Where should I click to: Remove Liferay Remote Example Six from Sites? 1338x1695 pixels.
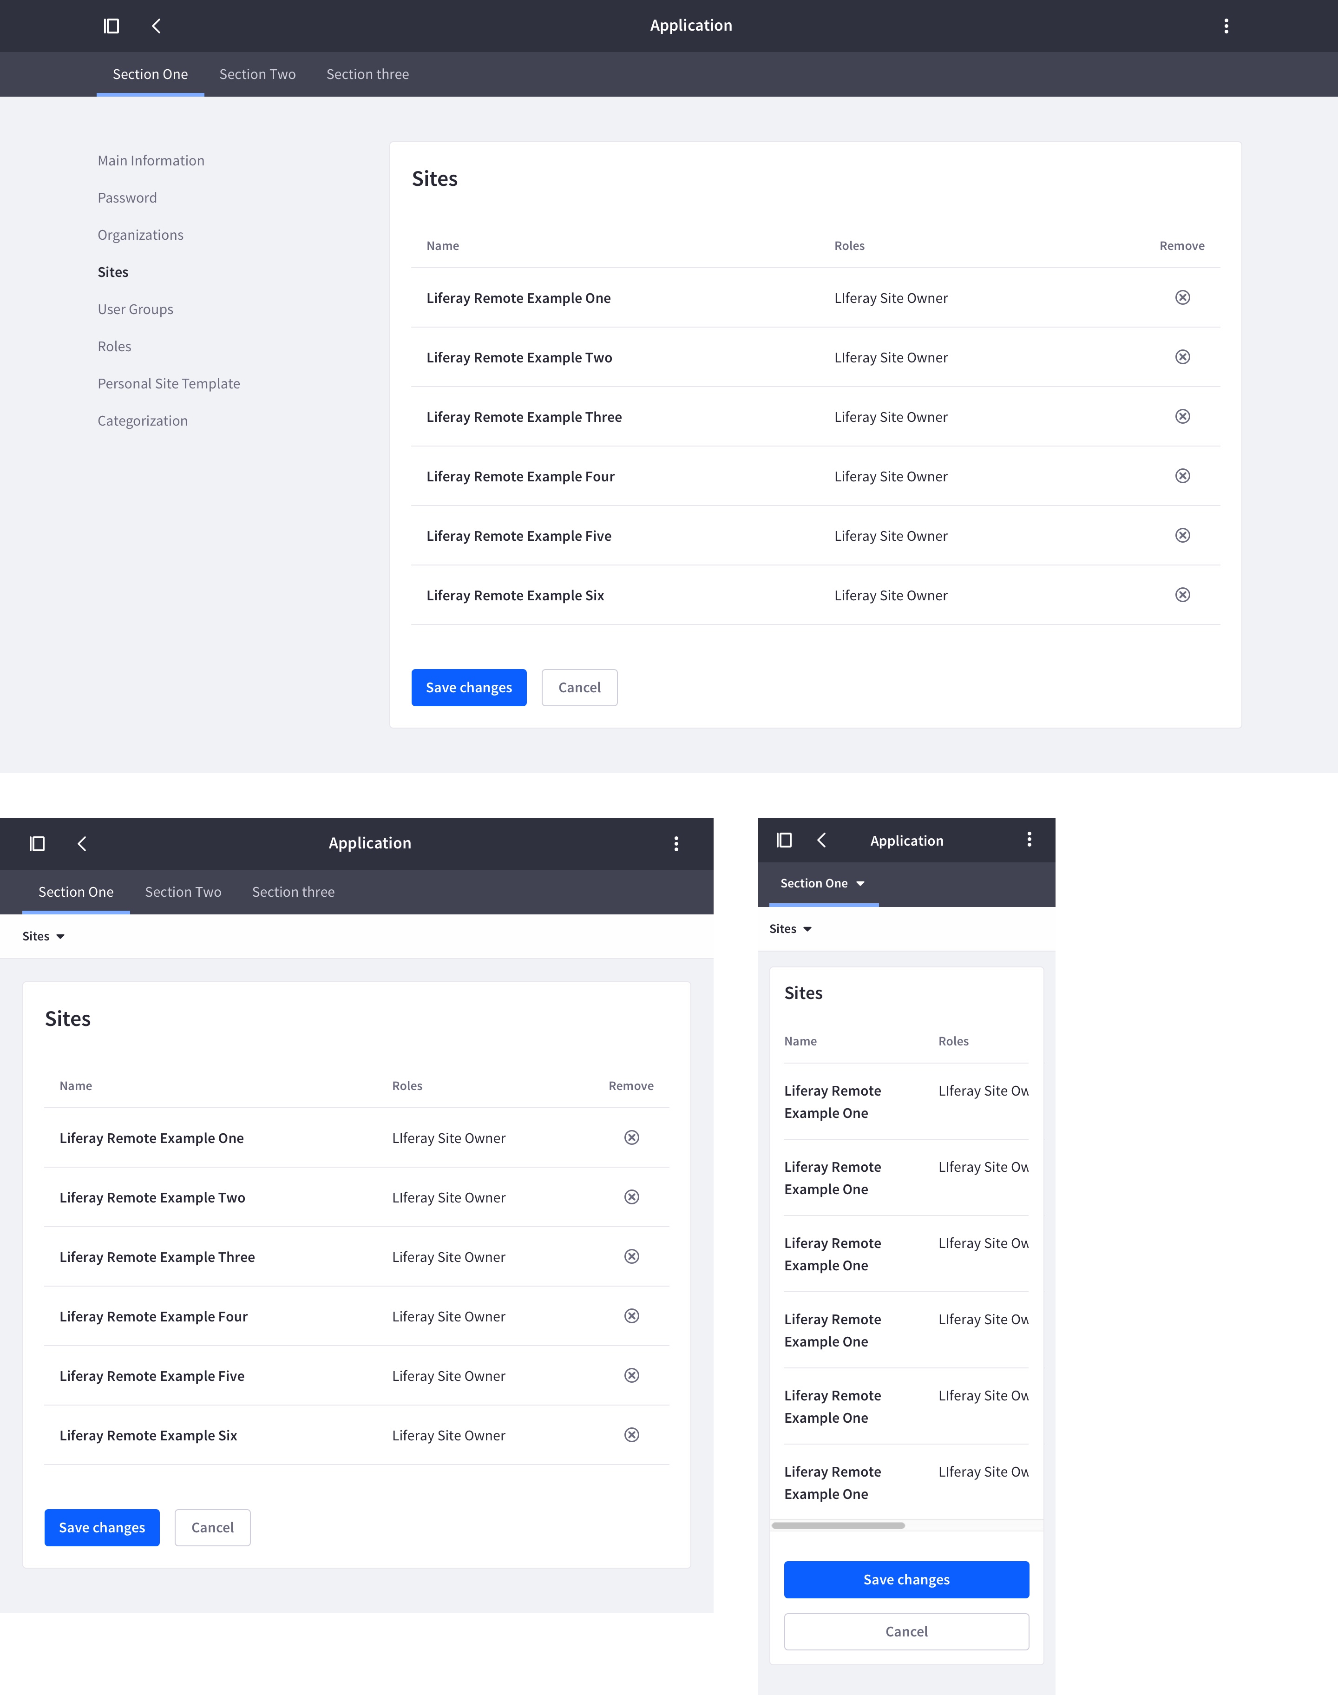click(1183, 594)
